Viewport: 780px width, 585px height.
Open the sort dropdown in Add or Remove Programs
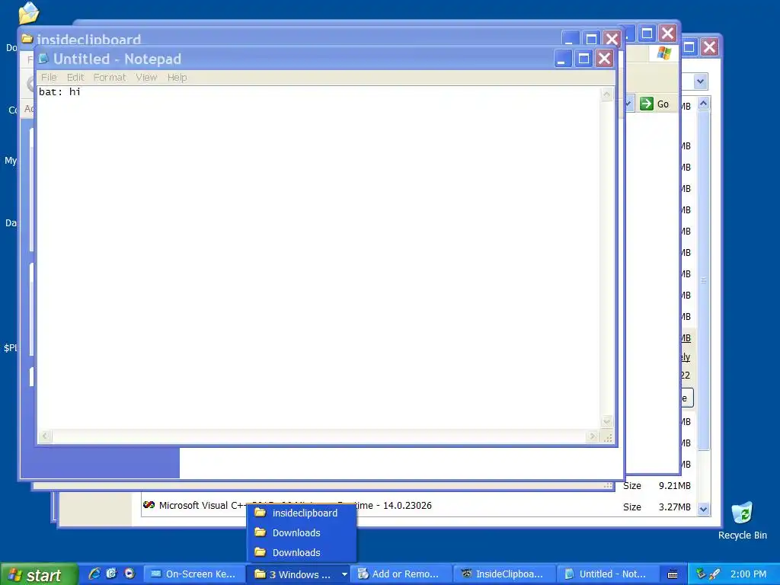pos(701,81)
